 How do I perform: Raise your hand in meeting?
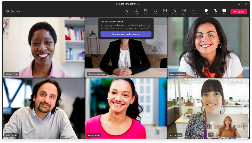tap(145, 11)
